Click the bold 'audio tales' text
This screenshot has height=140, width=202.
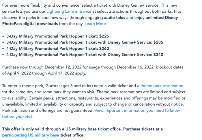116,18
